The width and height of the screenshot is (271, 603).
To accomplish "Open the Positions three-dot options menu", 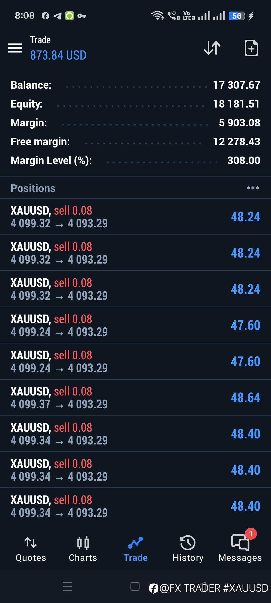I will [x=253, y=188].
